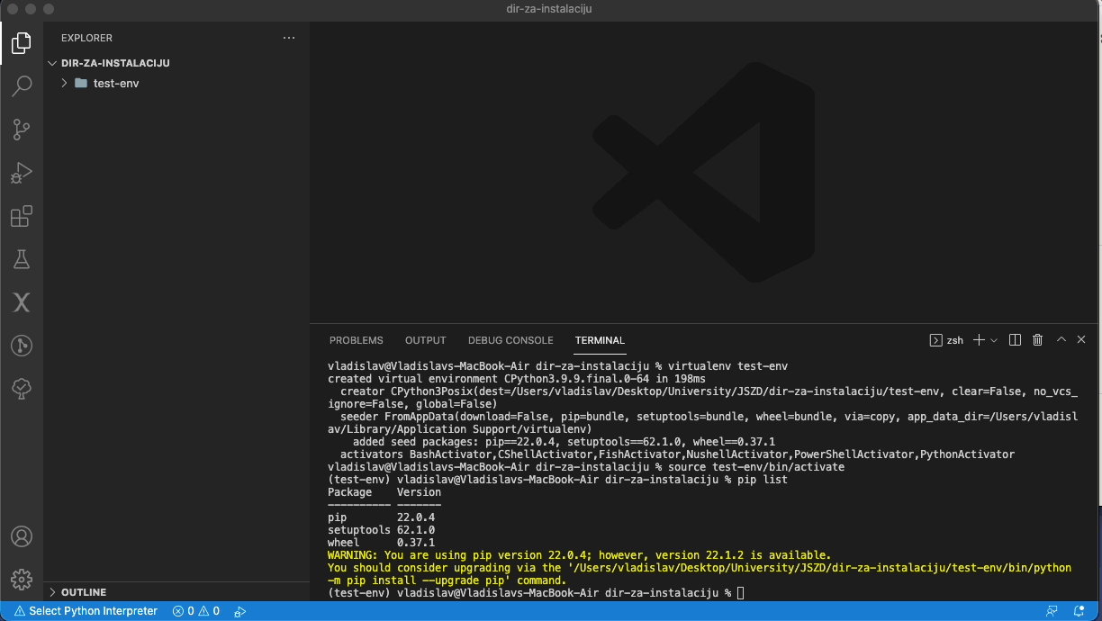This screenshot has height=621, width=1102.
Task: Click the terminal prompt cursor
Action: pos(741,593)
